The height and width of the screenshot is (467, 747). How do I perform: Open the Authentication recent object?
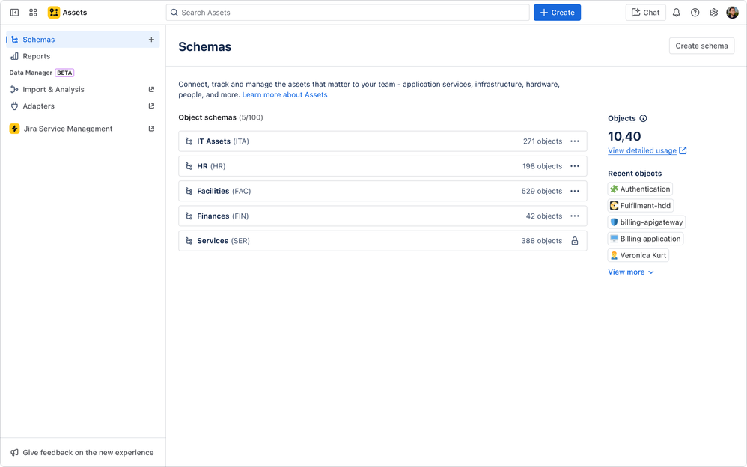[640, 189]
